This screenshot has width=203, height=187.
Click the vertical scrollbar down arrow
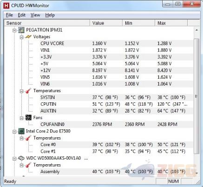pyautogui.click(x=196, y=173)
